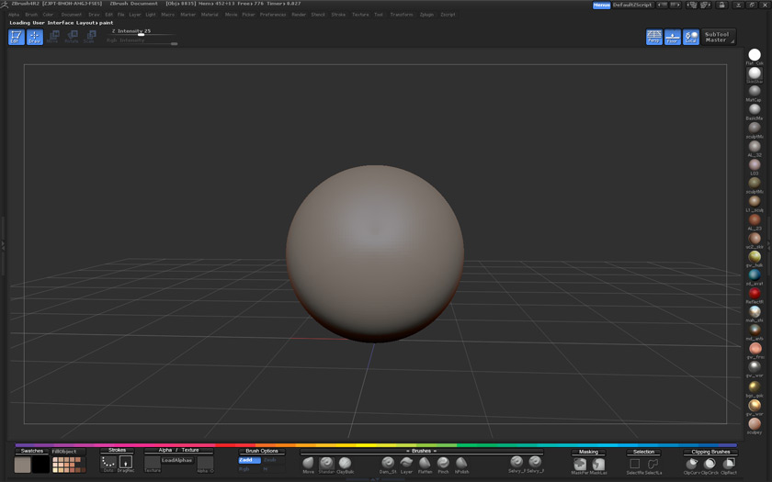Select the Flatten brush
Screen dimensions: 772x482
425,463
